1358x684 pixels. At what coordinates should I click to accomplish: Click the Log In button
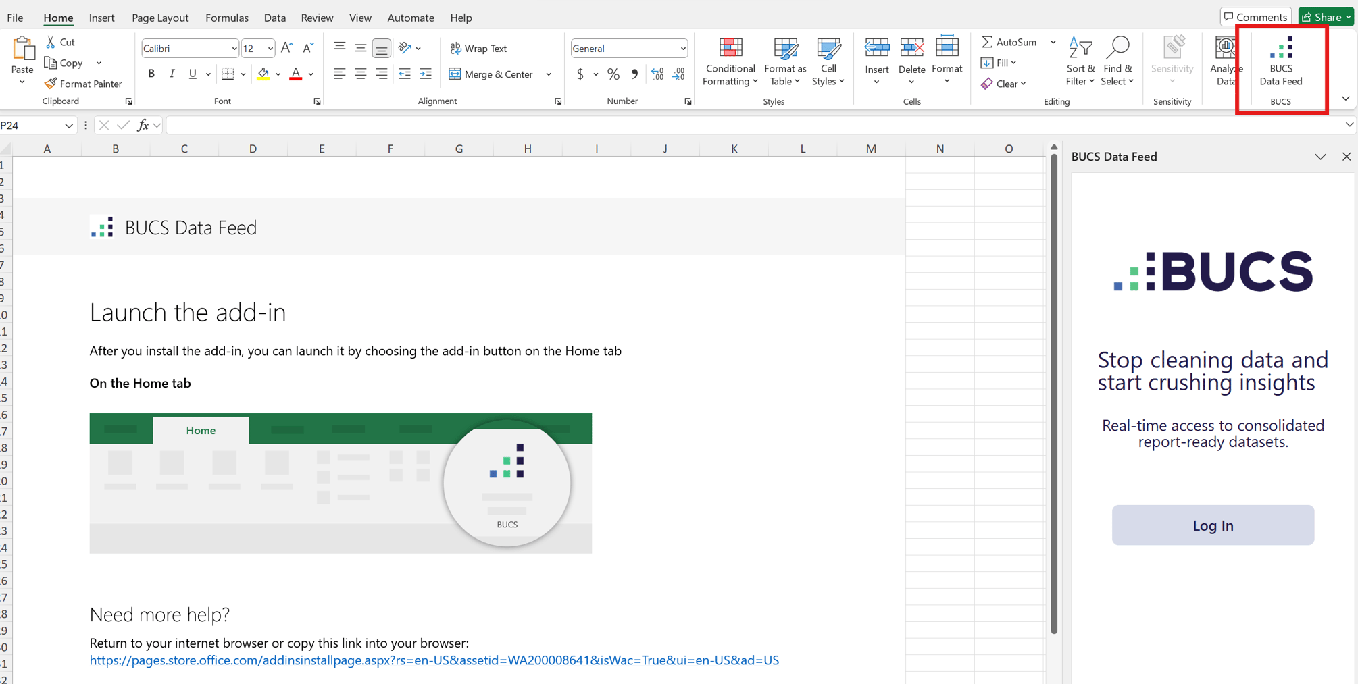tap(1212, 525)
